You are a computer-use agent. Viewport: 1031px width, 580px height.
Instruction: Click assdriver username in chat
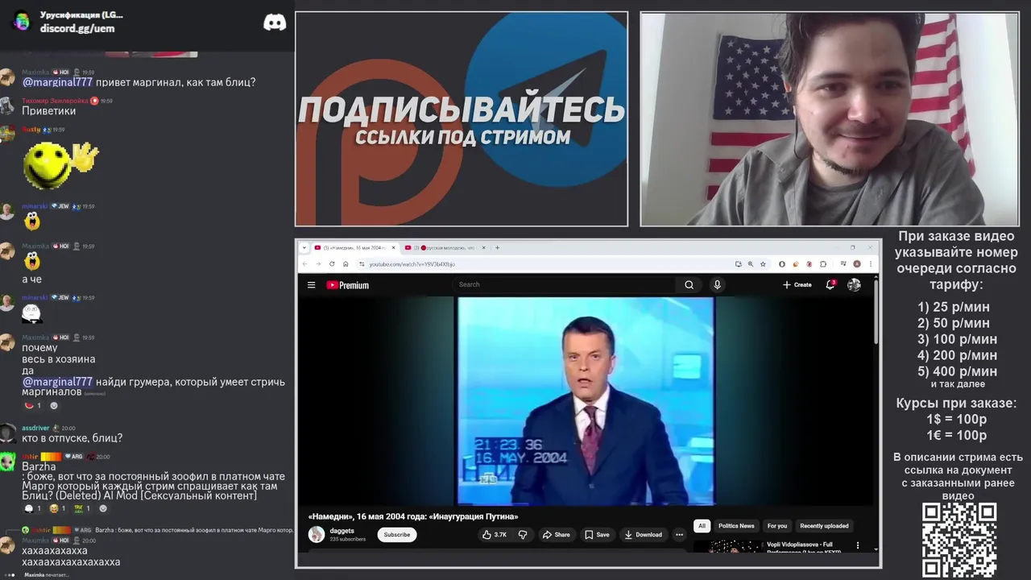[35, 428]
